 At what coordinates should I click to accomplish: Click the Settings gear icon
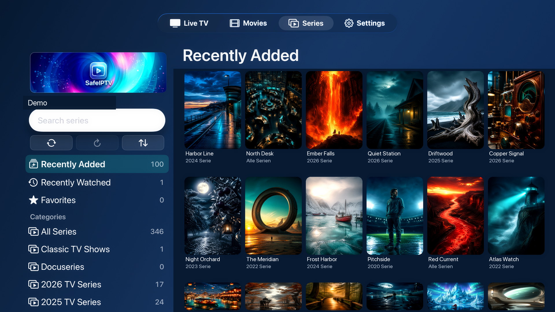[x=349, y=23]
